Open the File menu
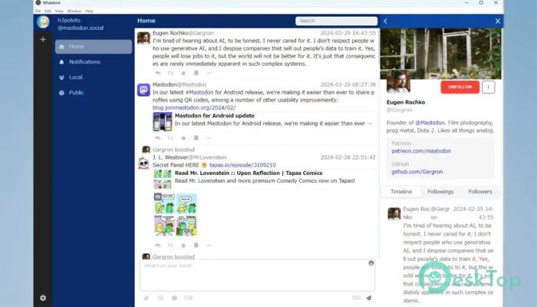 (38, 11)
